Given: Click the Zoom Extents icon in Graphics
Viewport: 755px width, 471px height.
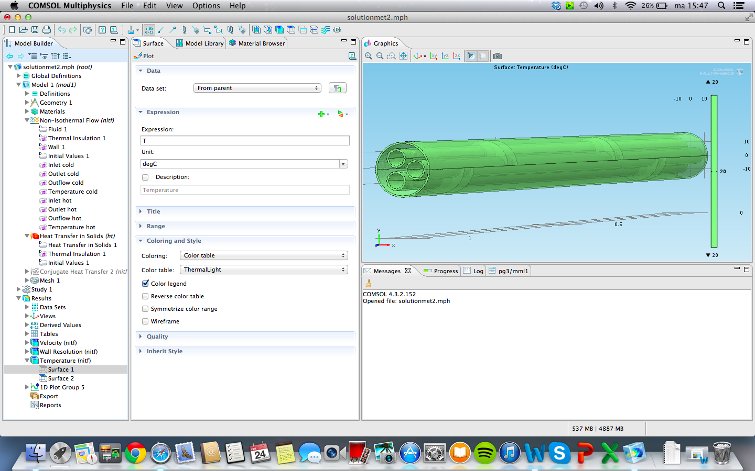Looking at the screenshot, I should [403, 56].
